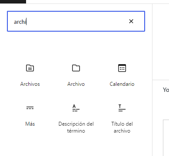Select the Calendario text label
The image size is (169, 156).
coord(122,84)
